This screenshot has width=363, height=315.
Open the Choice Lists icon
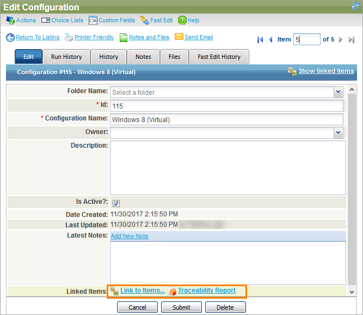tap(46, 20)
